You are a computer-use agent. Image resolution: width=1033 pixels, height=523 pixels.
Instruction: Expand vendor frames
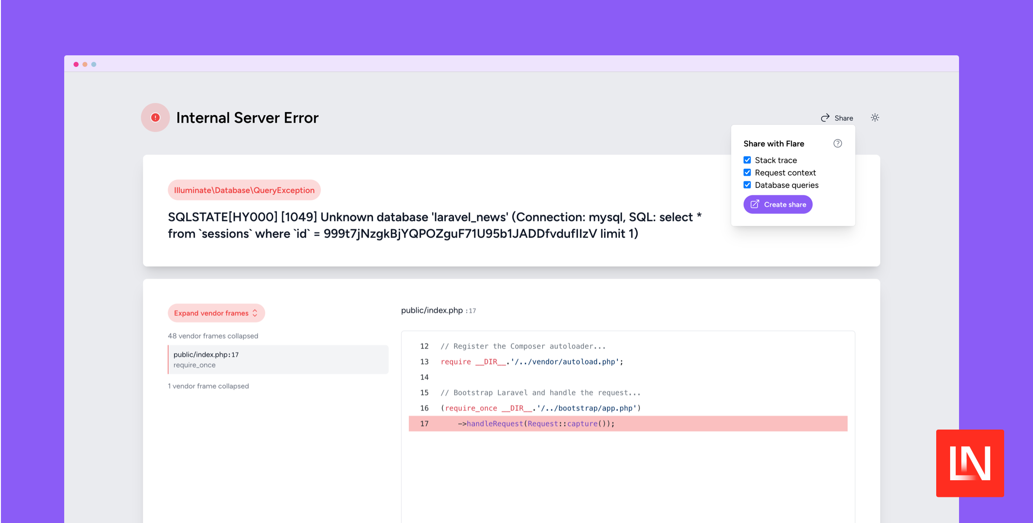[x=216, y=313]
